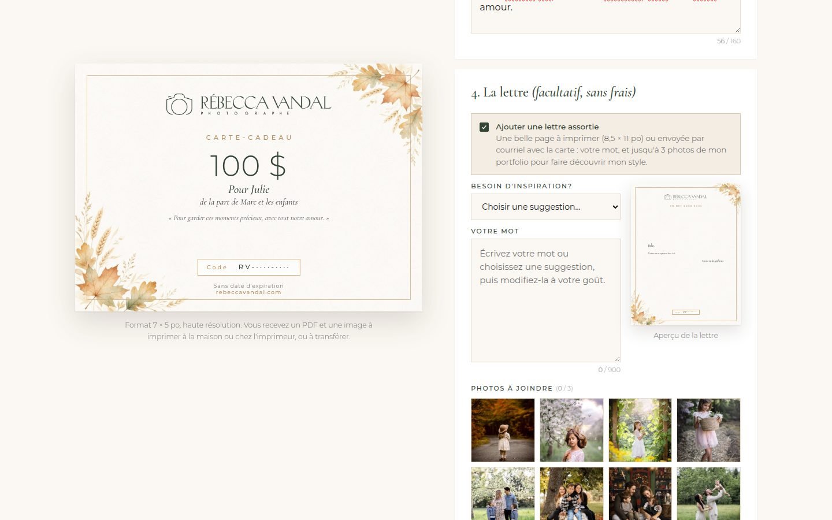Click into the Votre mot text area
The height and width of the screenshot is (520, 832).
coord(545,300)
